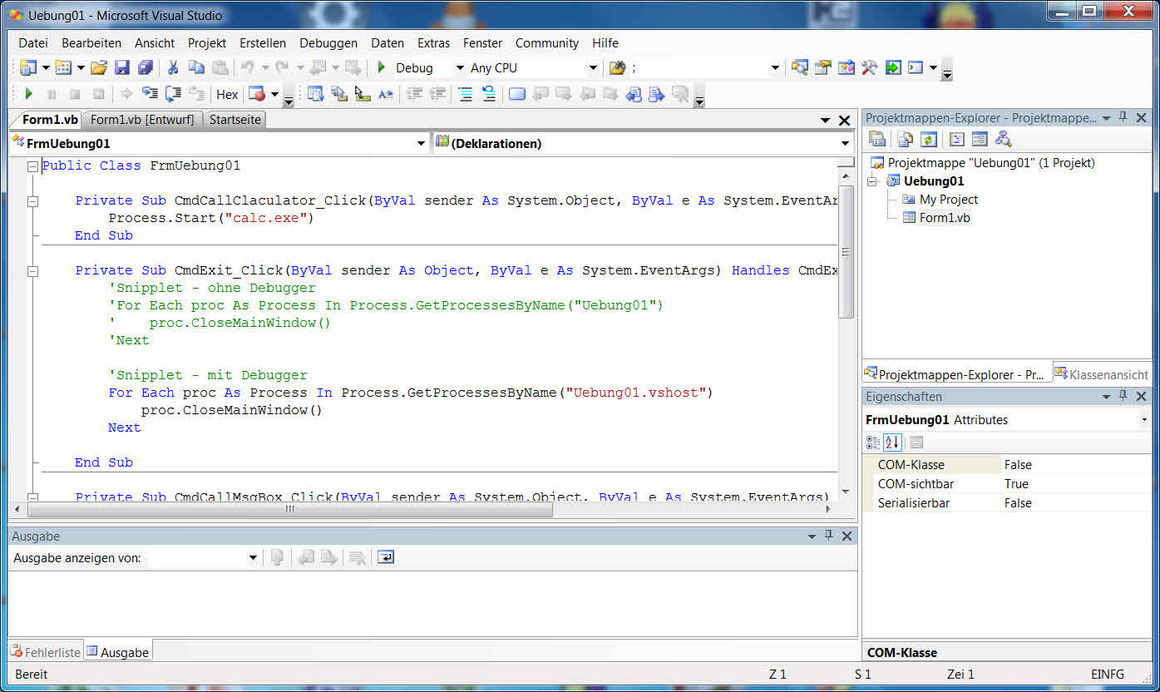Open the Any CPU platform dropdown
The height and width of the screenshot is (692, 1160).
coord(593,68)
